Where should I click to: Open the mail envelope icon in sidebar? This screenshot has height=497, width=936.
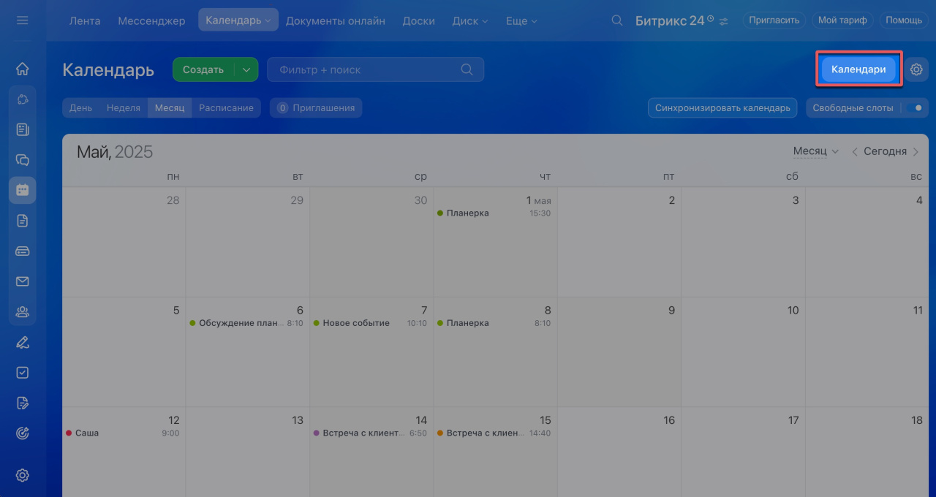(22, 281)
